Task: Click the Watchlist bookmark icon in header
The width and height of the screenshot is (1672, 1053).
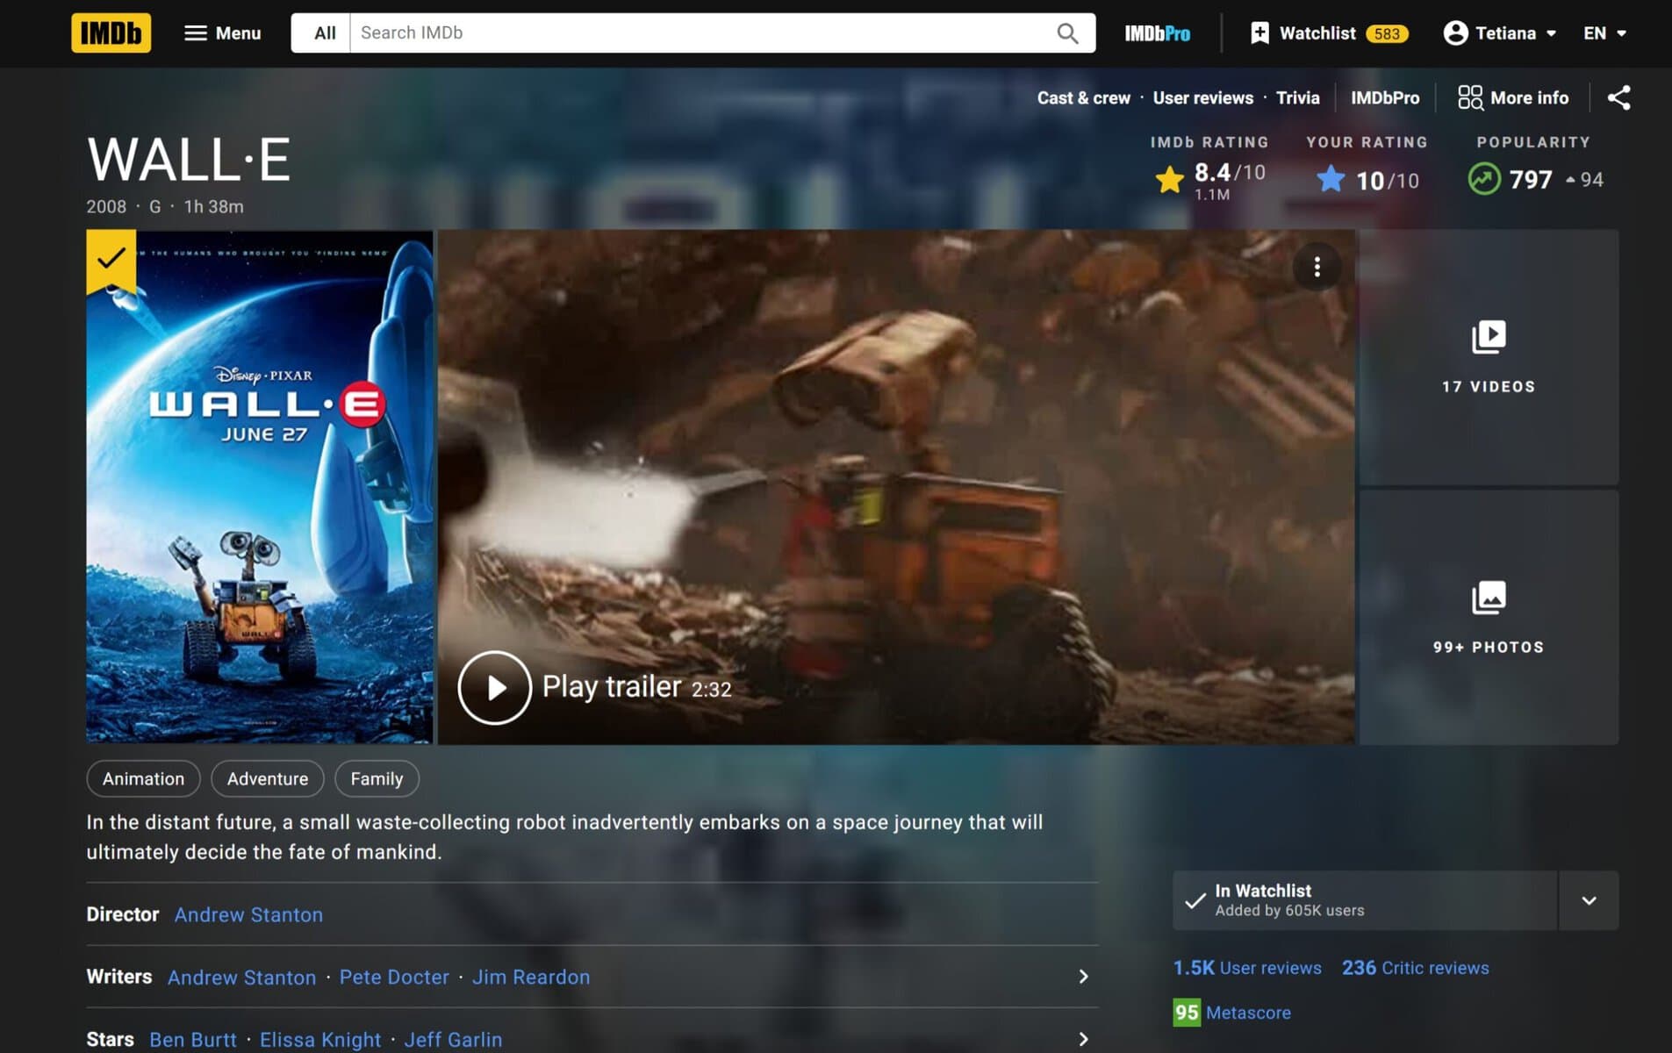Action: point(1259,33)
